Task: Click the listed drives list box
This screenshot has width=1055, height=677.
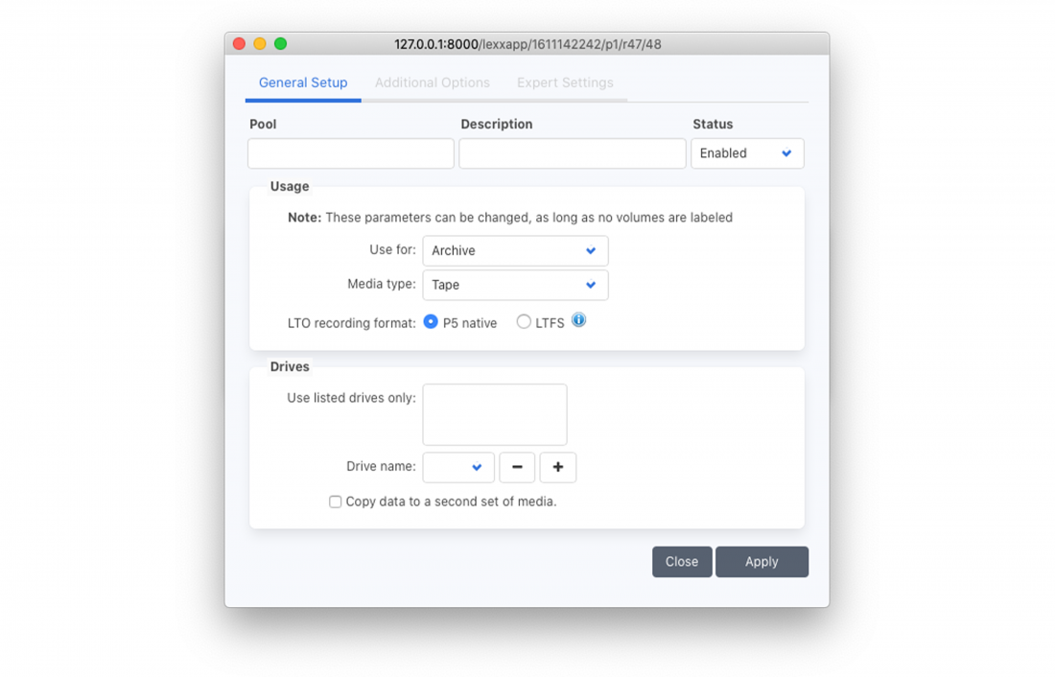Action: [495, 414]
